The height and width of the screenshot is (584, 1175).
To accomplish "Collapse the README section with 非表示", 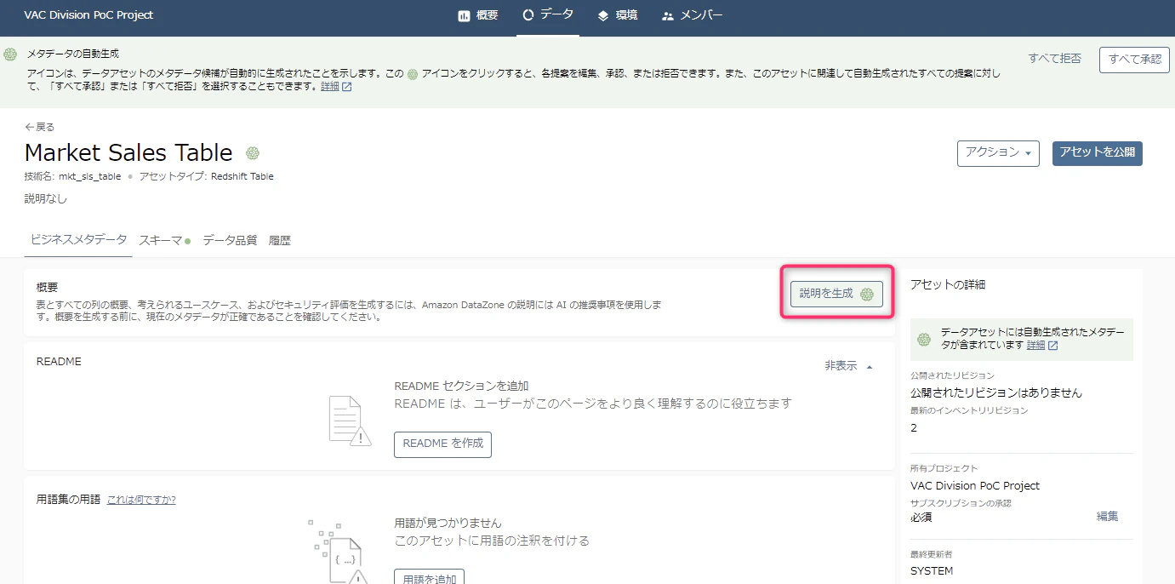I will point(848,366).
